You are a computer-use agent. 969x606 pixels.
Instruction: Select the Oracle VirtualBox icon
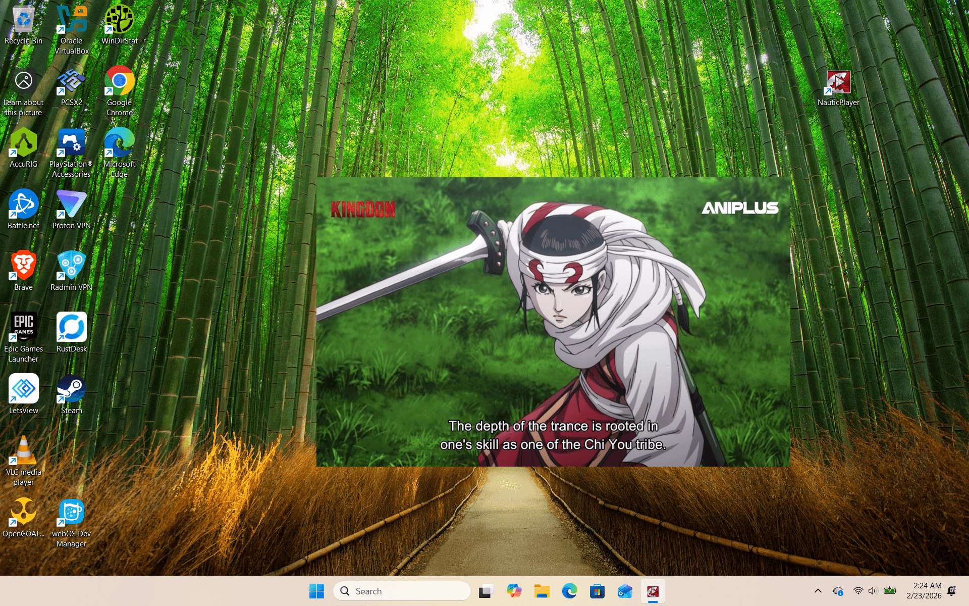[x=71, y=20]
